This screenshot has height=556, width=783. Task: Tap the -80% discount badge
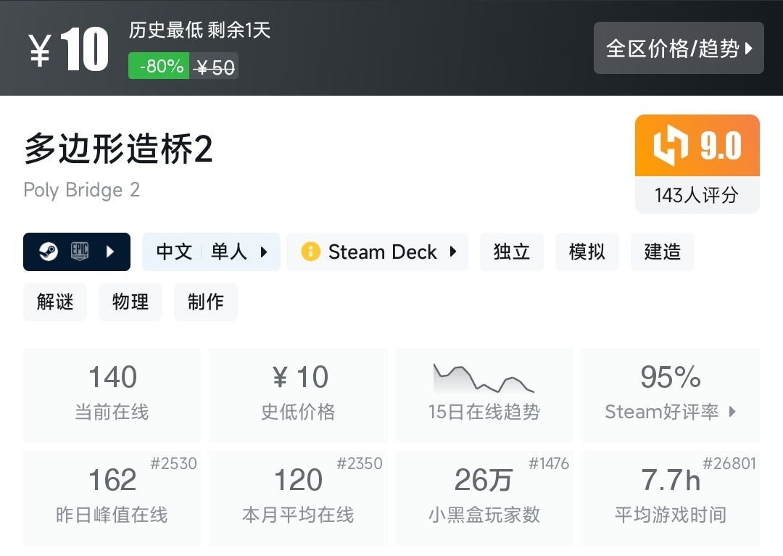159,67
